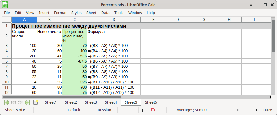This screenshot has width=277, height=115.
Task: Switch to Sheet4 tab
Action: click(x=111, y=102)
